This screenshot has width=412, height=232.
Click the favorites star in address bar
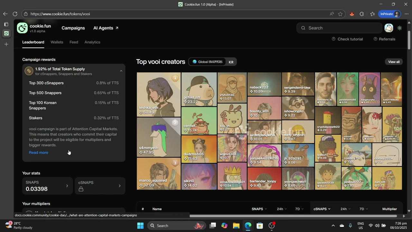click(340, 14)
